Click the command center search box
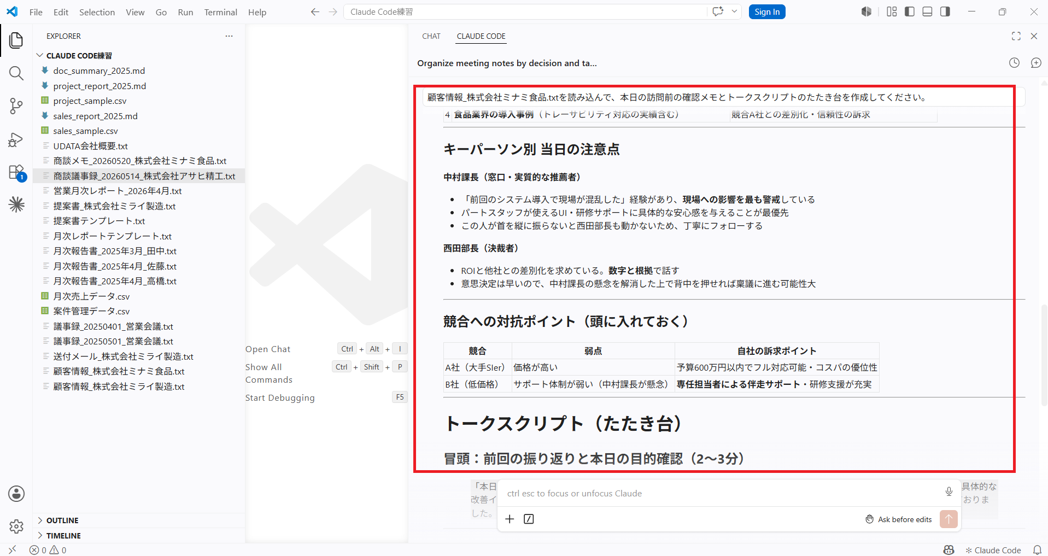Image resolution: width=1048 pixels, height=556 pixels. click(525, 12)
